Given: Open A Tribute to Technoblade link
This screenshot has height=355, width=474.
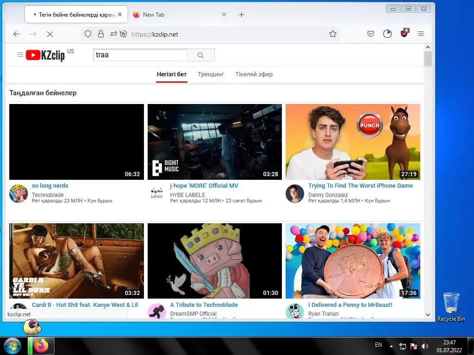Looking at the screenshot, I should pos(204,305).
